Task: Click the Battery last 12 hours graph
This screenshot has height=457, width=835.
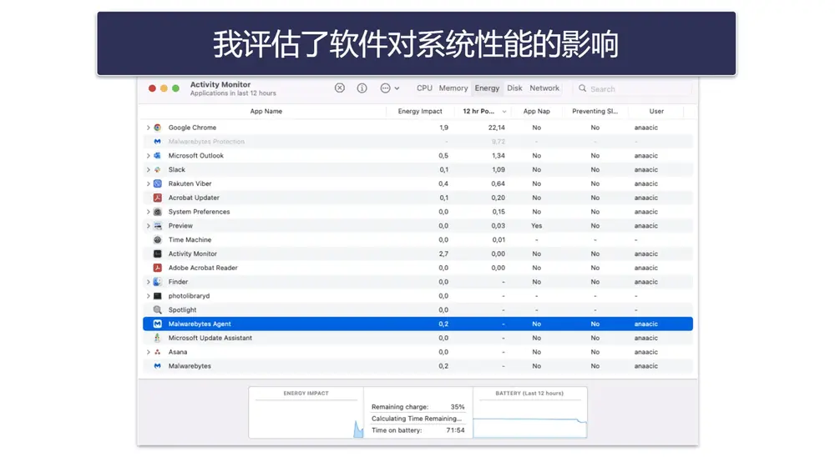Action: point(530,412)
